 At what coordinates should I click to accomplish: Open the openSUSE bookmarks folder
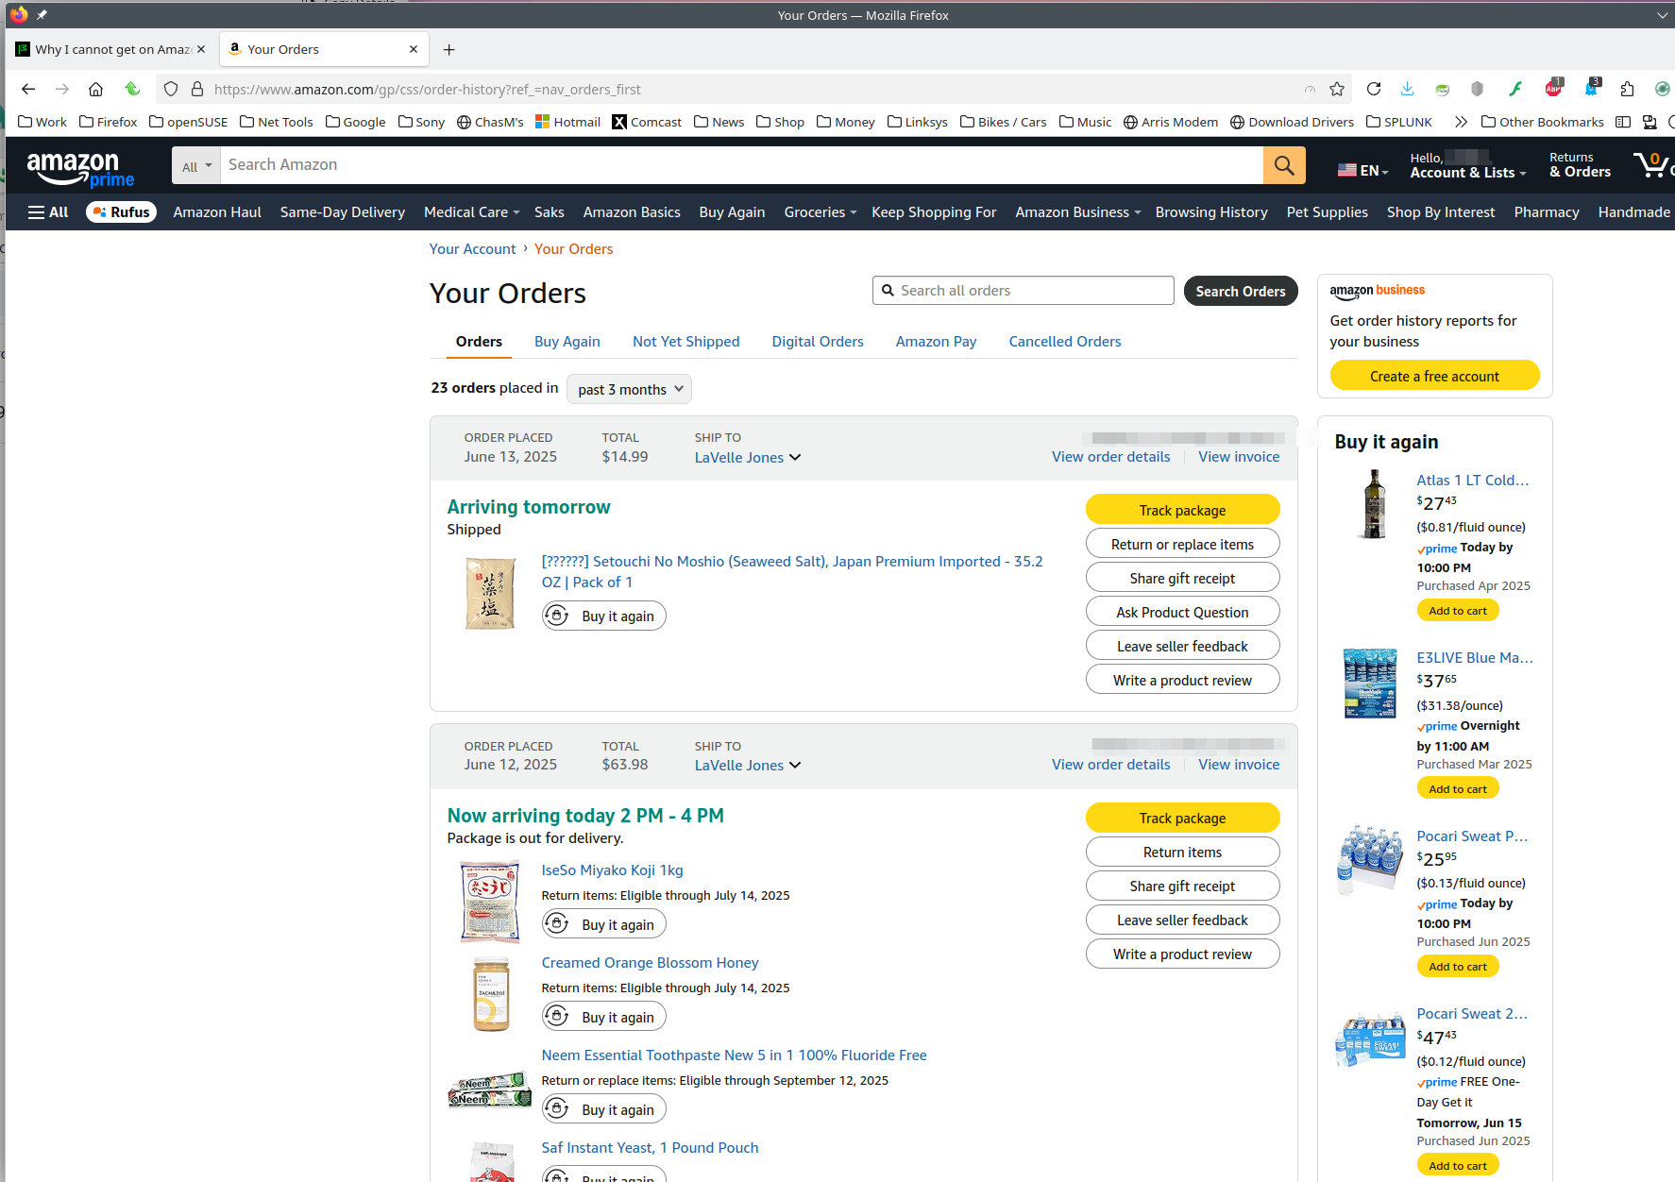[189, 122]
